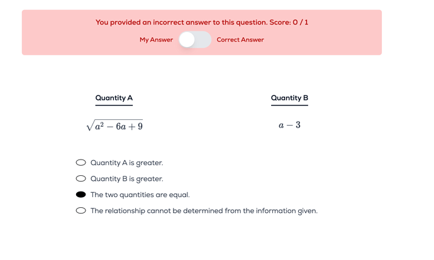The height and width of the screenshot is (260, 434).
Task: Click the "Quantity B is greater." option text
Action: [x=126, y=179]
